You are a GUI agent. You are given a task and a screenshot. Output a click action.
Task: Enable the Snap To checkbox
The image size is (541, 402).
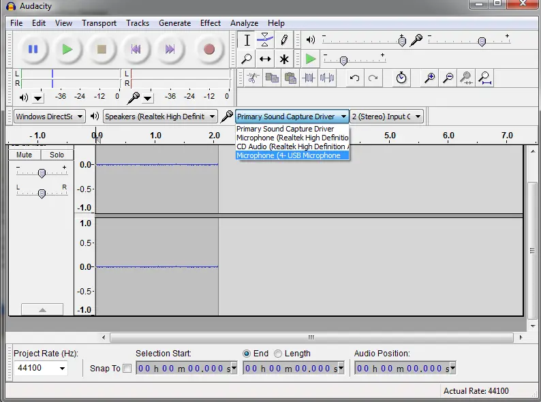(127, 369)
